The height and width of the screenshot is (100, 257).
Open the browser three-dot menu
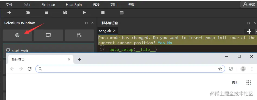click(x=252, y=69)
